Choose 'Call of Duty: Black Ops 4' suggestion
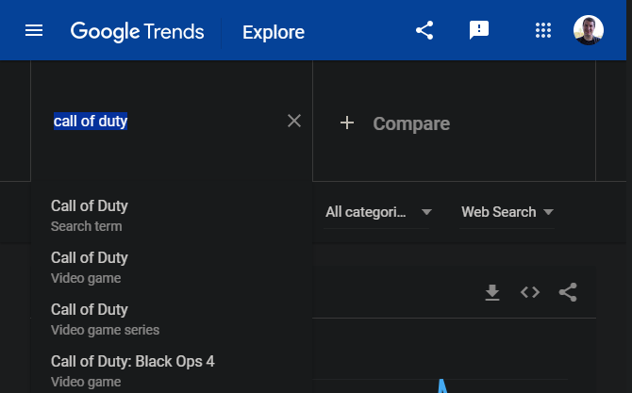Screen dimensions: 632x393 (x=172, y=371)
